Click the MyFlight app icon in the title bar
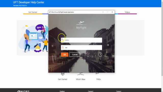 pos(50,12)
